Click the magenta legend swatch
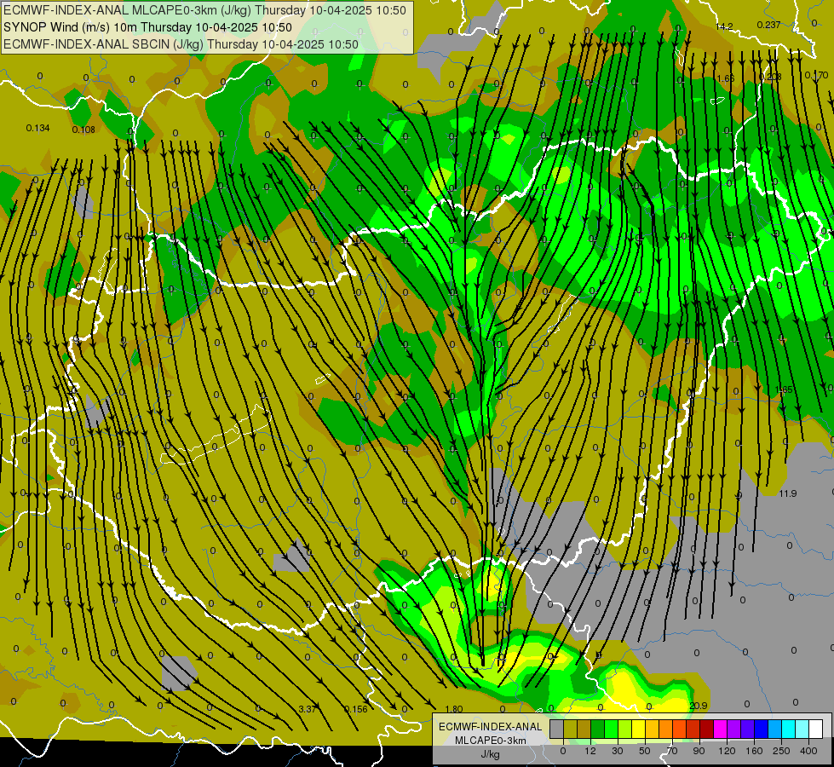 pos(720,730)
